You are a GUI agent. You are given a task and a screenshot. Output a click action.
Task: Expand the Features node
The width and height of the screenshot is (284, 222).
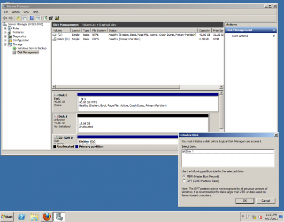coord(5,32)
